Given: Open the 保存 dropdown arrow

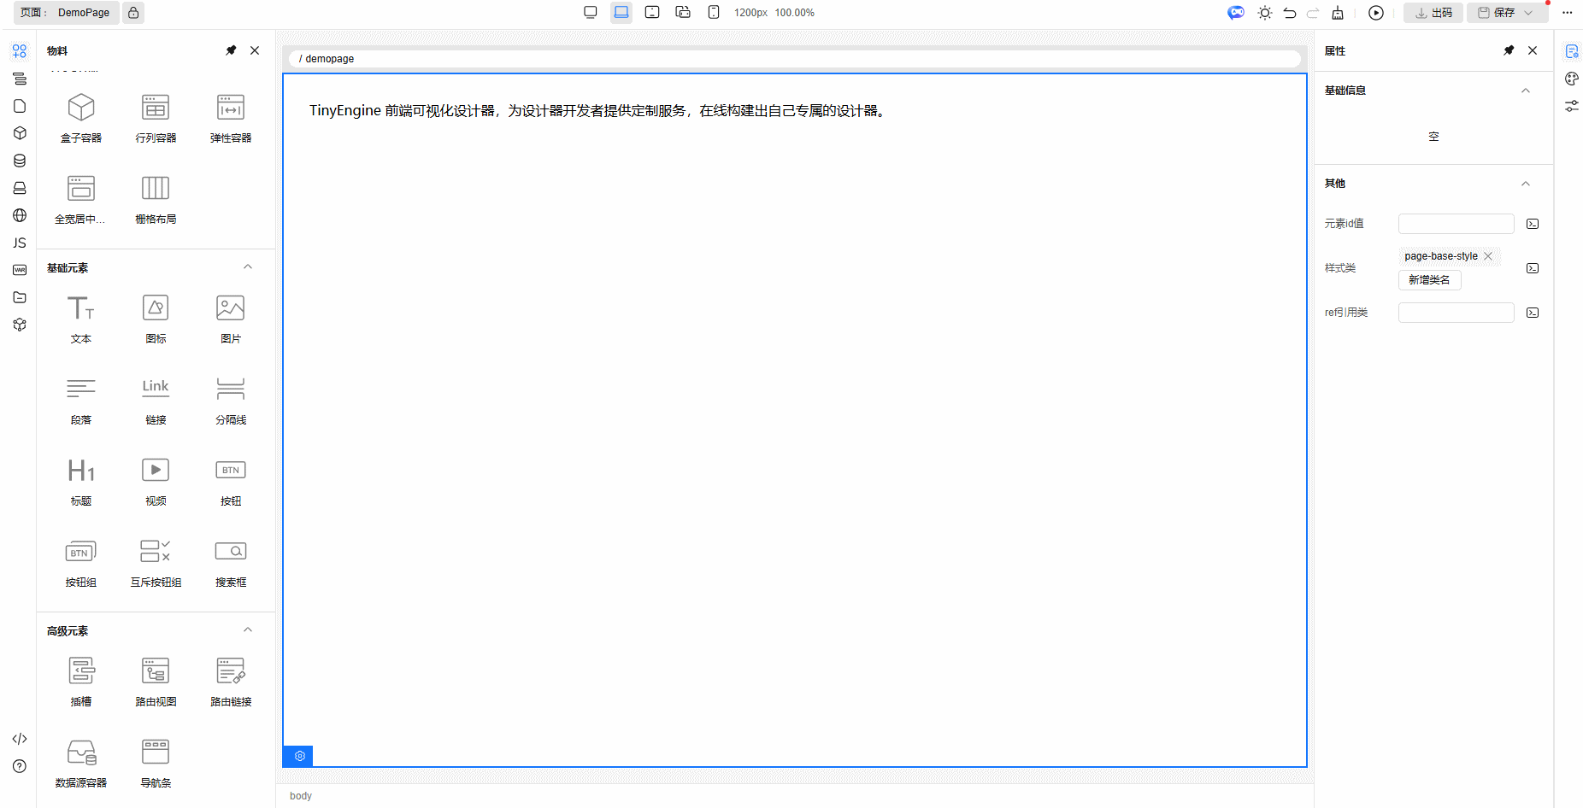Looking at the screenshot, I should (1529, 13).
